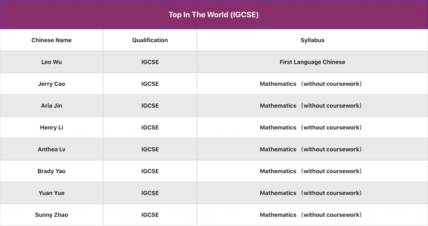
Task: Click the 'Sunny Zhao' name cell
Action: pos(51,215)
